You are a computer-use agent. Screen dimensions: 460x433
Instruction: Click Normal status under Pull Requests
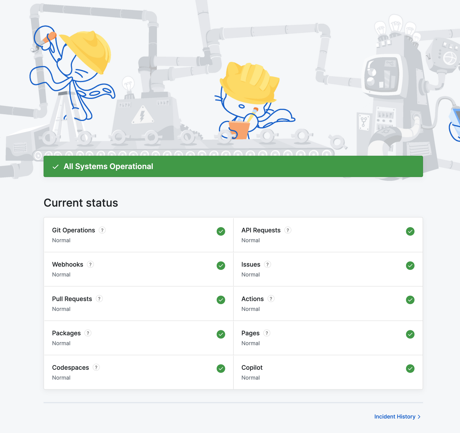coord(61,309)
